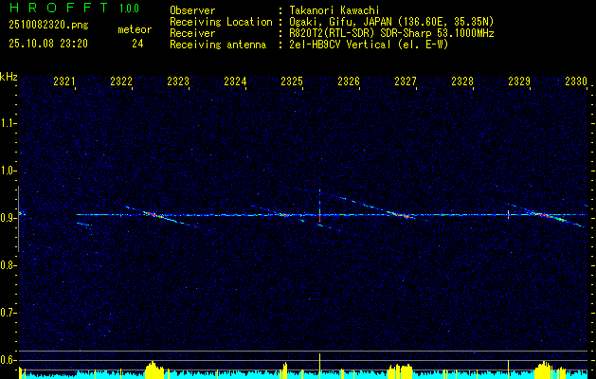Click the 1.0 frequency axis label
Viewport: 596px width, 379px height.
9,171
